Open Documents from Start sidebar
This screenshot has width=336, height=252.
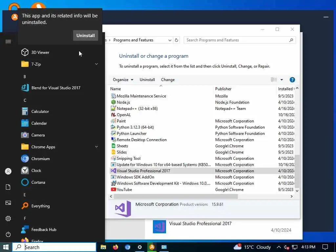(8, 187)
